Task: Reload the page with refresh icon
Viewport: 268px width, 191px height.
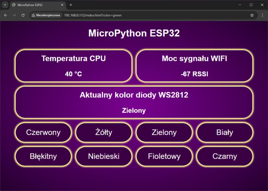Action: pos(23,15)
